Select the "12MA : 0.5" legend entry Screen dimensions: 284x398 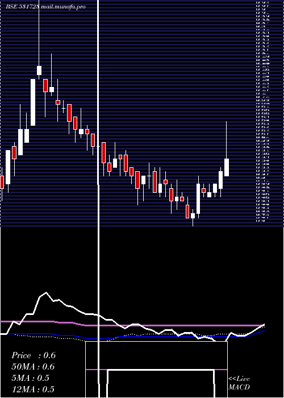[33, 389]
